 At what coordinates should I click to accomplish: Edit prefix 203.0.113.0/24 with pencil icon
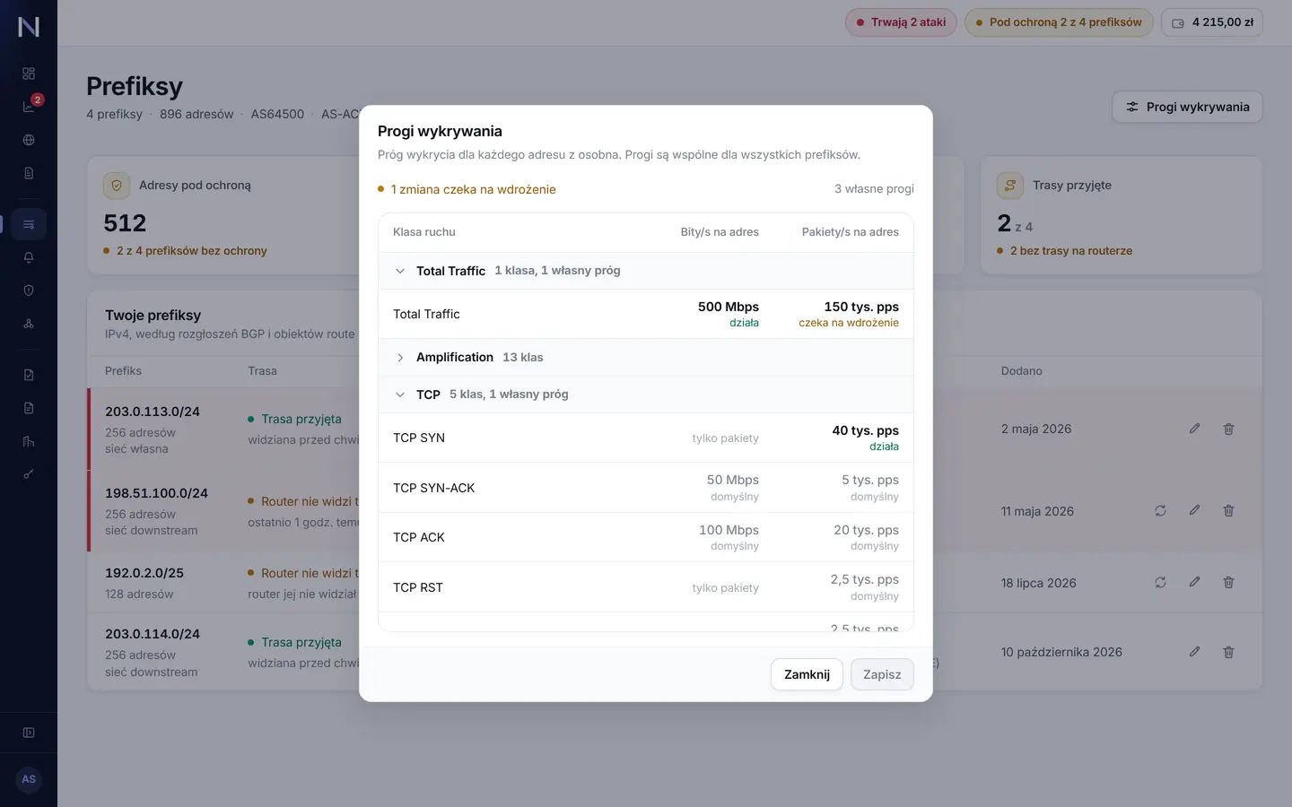coord(1194,429)
